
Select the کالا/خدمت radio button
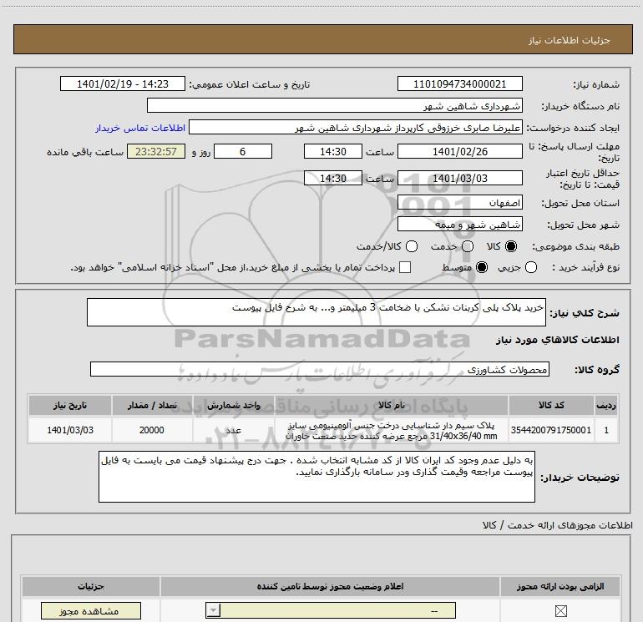pos(412,246)
